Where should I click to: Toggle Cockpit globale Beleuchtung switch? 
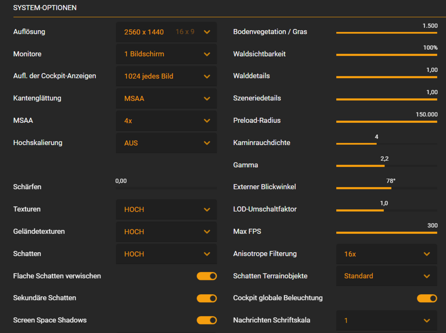pos(426,298)
